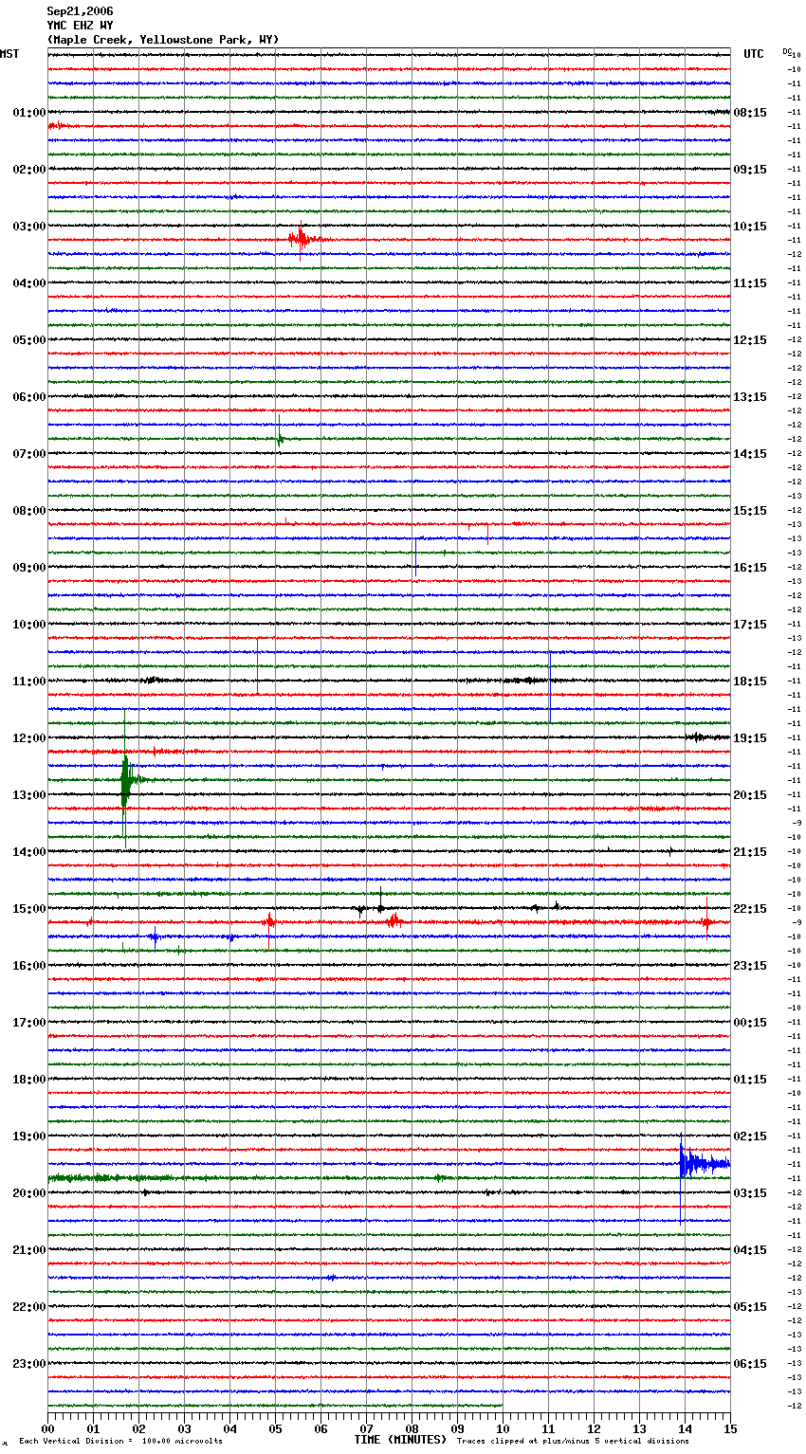The height and width of the screenshot is (1454, 806).
Task: Select the 21:00 MST time label
Action: (x=29, y=1250)
